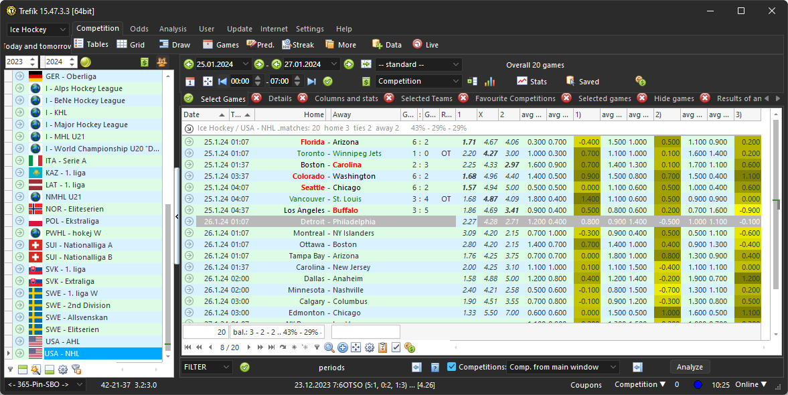Open the Draw toolbar item

[174, 45]
